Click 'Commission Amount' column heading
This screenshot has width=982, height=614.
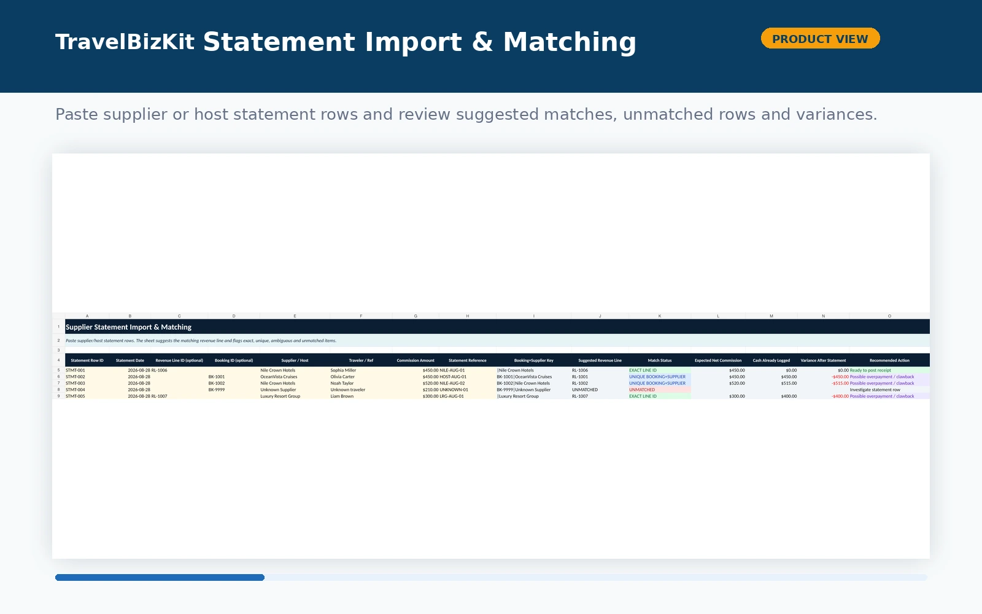click(x=416, y=360)
